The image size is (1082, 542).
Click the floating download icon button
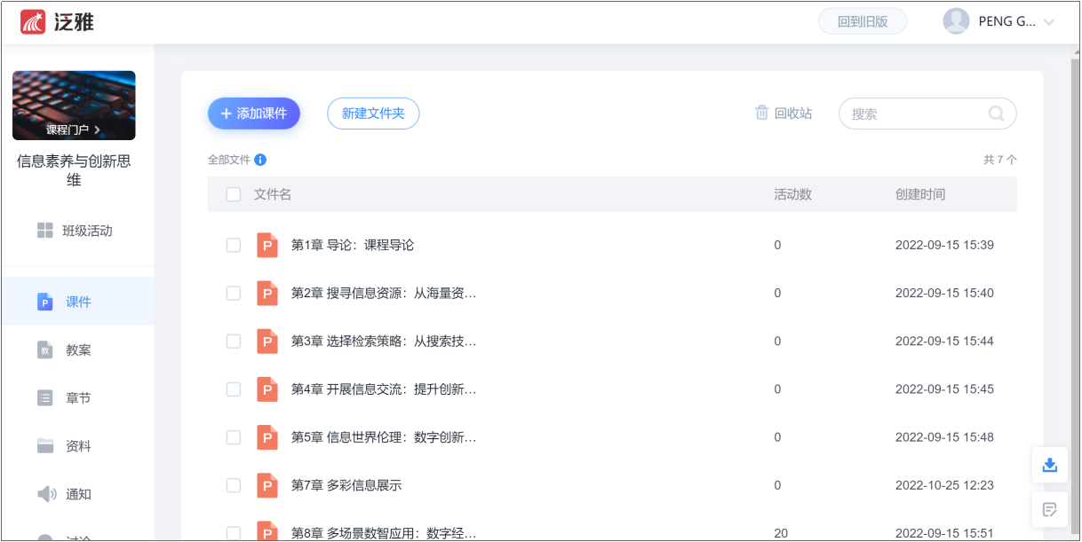(1049, 465)
